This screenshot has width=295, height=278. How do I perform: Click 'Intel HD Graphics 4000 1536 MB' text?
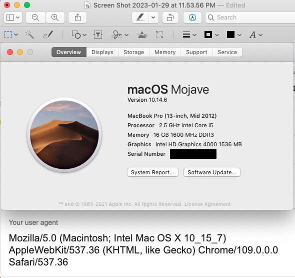(198, 144)
